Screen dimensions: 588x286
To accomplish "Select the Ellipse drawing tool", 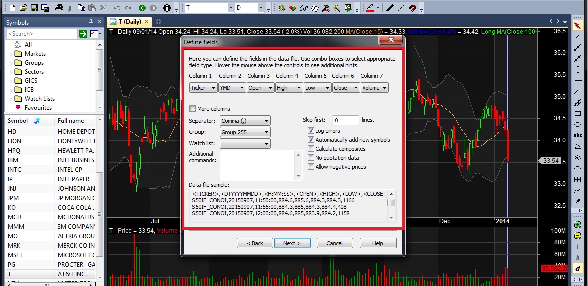I will [578, 124].
